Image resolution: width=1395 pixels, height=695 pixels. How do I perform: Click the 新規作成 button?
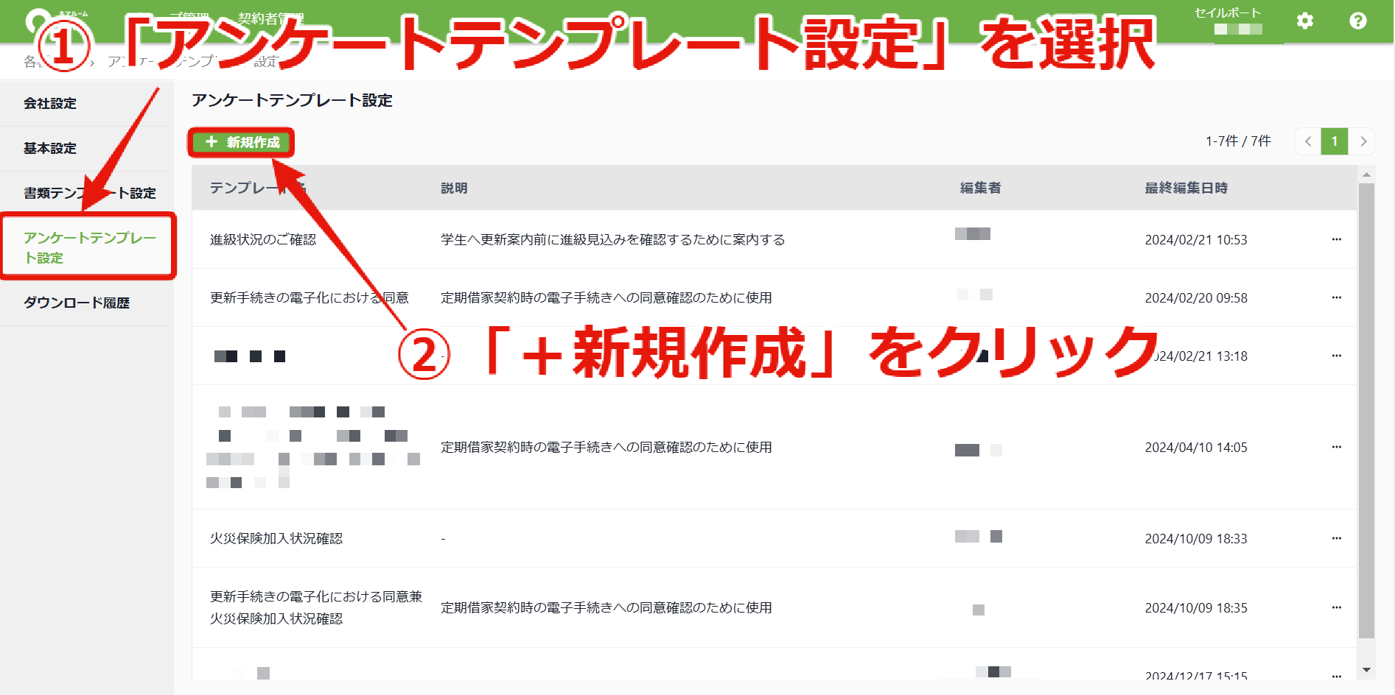[242, 142]
